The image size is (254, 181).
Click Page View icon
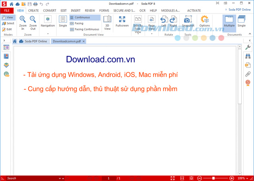(x=152, y=19)
